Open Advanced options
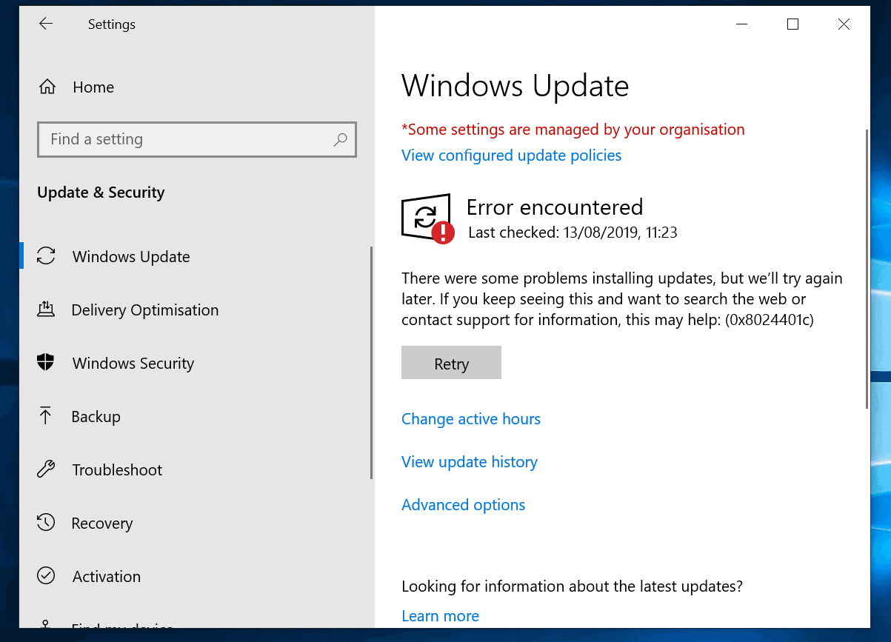The width and height of the screenshot is (891, 642). [463, 504]
